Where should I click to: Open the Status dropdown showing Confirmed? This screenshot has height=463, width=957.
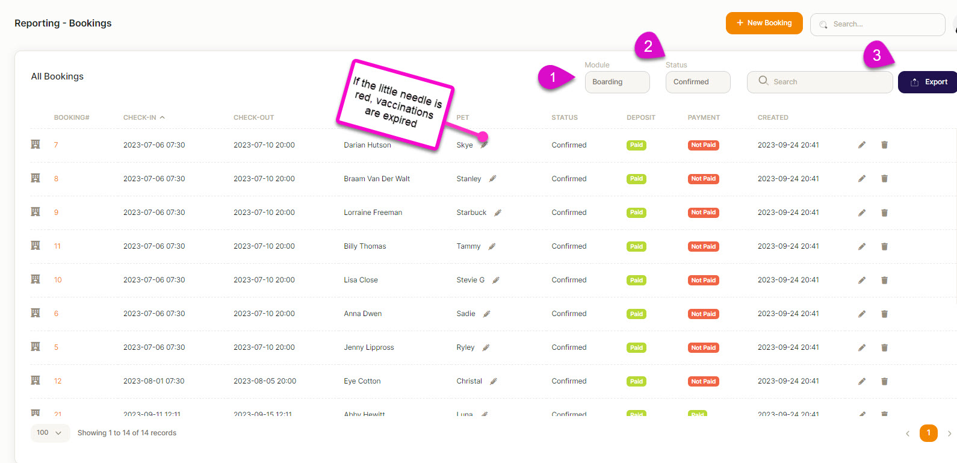coord(698,82)
